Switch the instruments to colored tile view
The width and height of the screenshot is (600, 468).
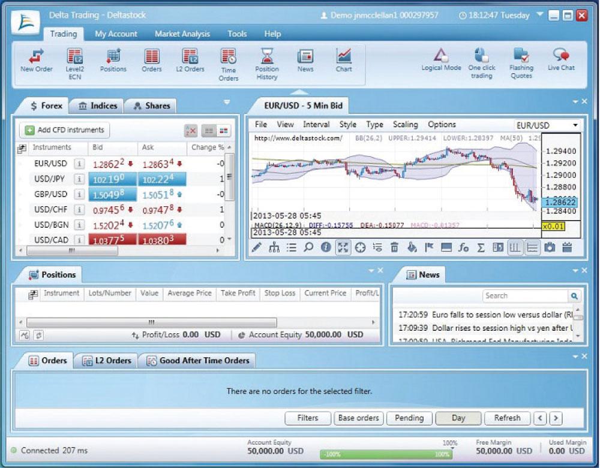[x=223, y=131]
